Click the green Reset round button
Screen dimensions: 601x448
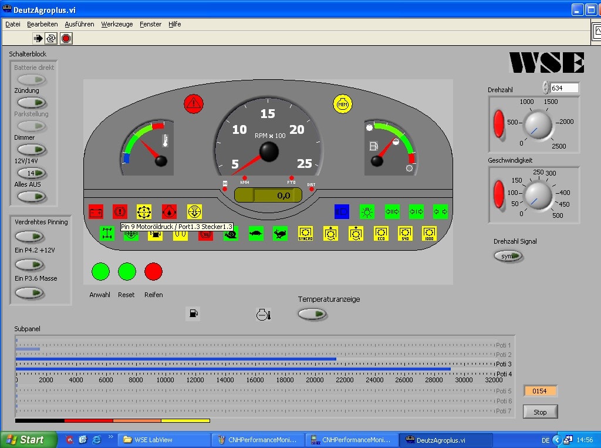click(127, 272)
